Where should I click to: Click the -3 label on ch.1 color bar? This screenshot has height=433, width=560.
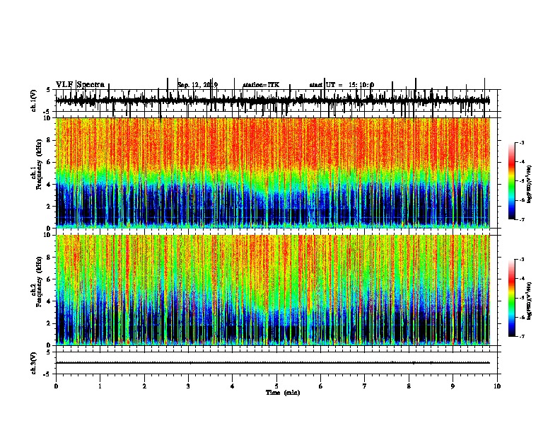click(x=522, y=142)
